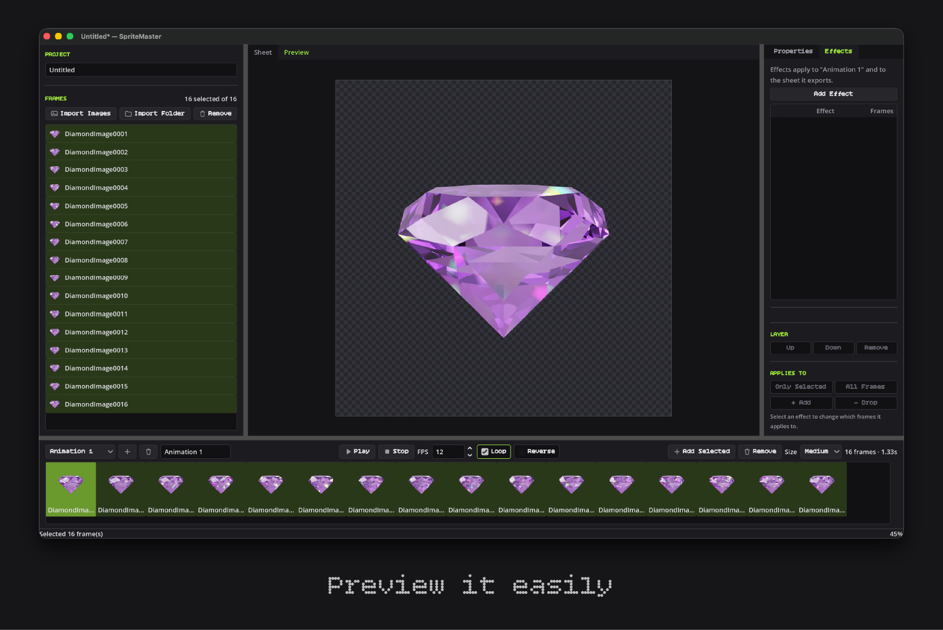Open the Size Medium dropdown

pyautogui.click(x=821, y=452)
